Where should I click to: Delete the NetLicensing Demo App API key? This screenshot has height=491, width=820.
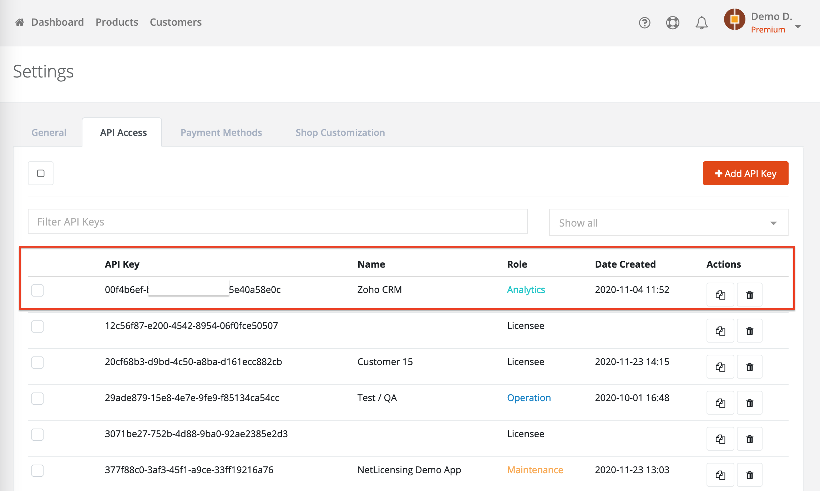coord(750,475)
